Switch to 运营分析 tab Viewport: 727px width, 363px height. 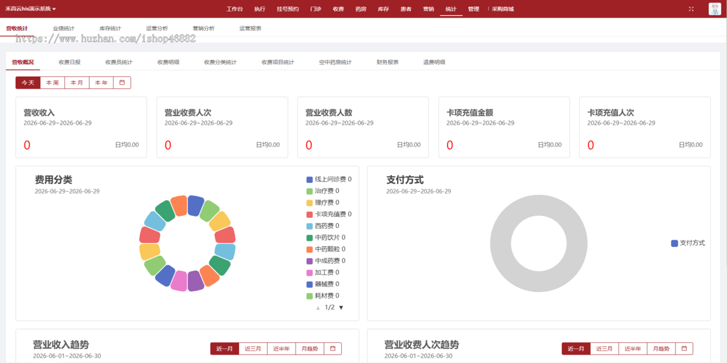pos(157,28)
